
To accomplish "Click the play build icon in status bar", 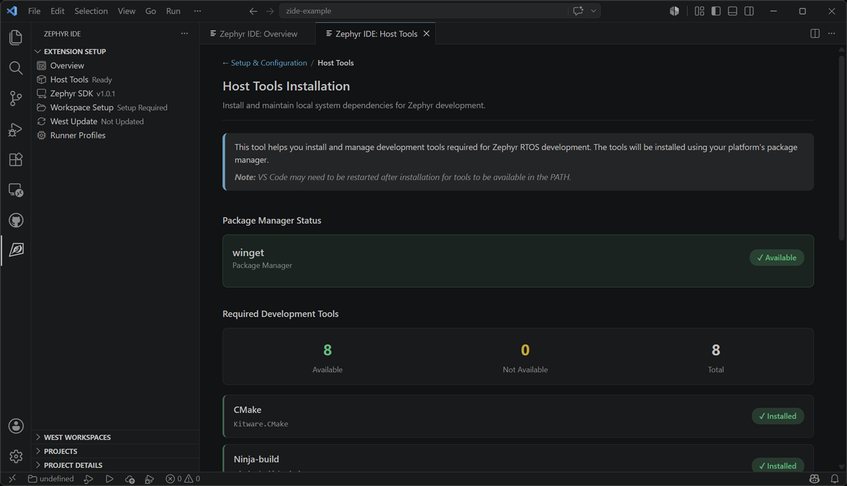I will (x=110, y=479).
